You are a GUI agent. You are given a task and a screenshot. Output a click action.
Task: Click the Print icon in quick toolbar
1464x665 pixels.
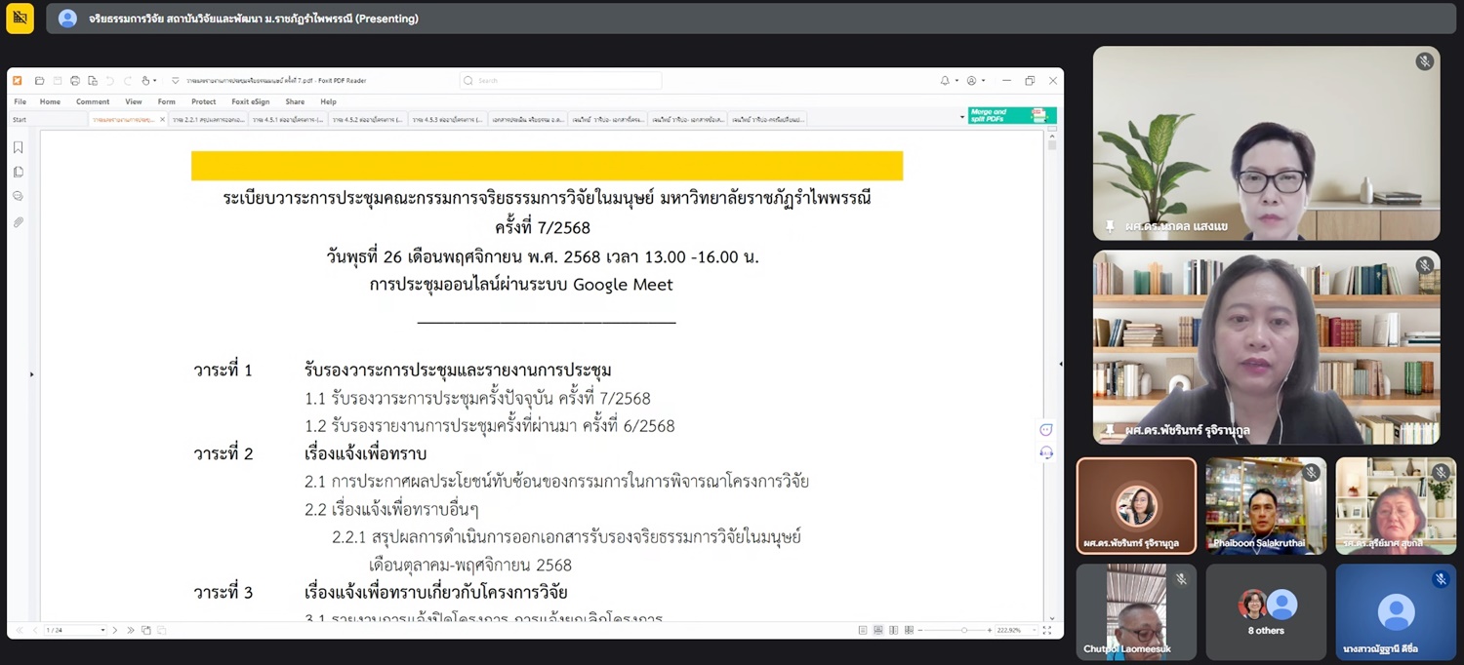75,81
